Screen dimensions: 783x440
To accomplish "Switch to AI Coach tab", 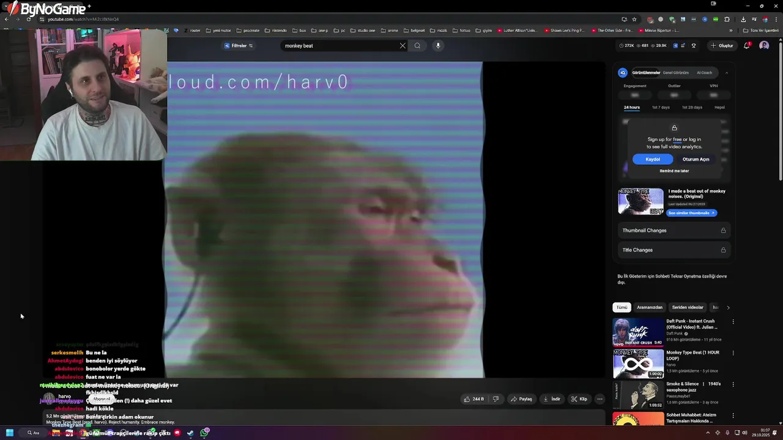I will (x=704, y=73).
